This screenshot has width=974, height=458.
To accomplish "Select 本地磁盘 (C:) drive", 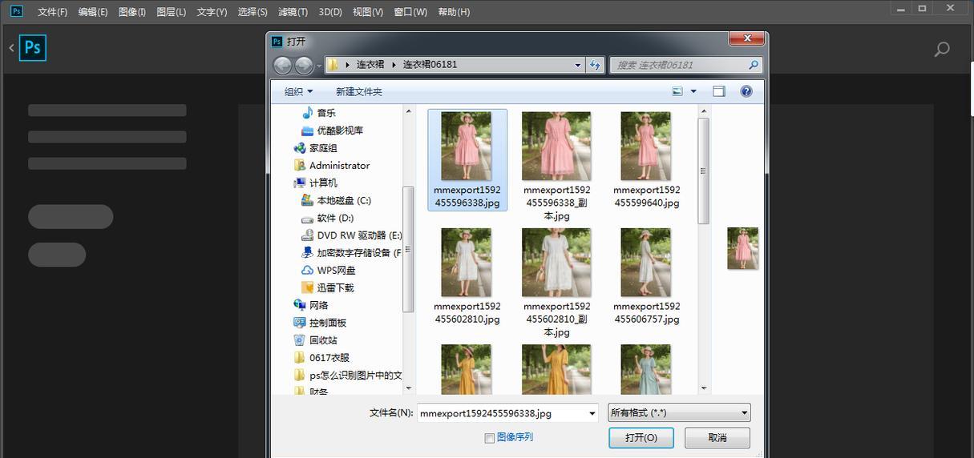I will (343, 200).
